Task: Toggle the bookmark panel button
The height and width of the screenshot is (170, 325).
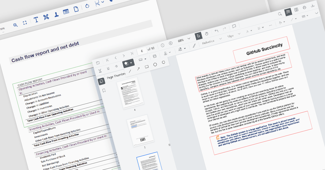Action: click(103, 90)
